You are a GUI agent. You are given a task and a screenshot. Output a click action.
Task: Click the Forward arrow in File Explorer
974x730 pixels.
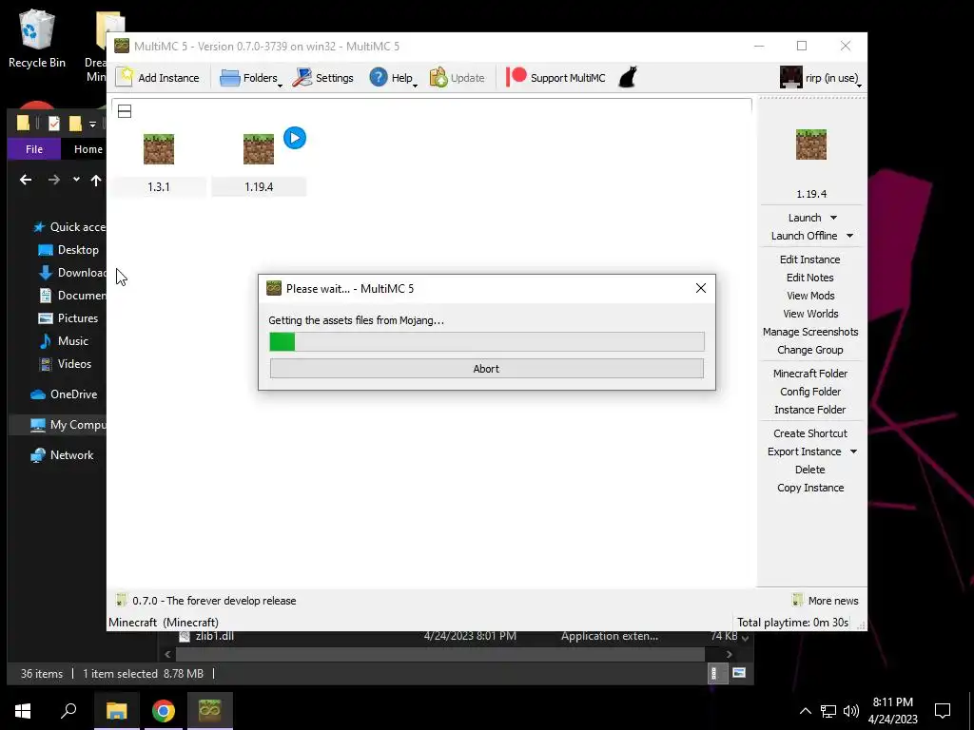[x=54, y=180]
